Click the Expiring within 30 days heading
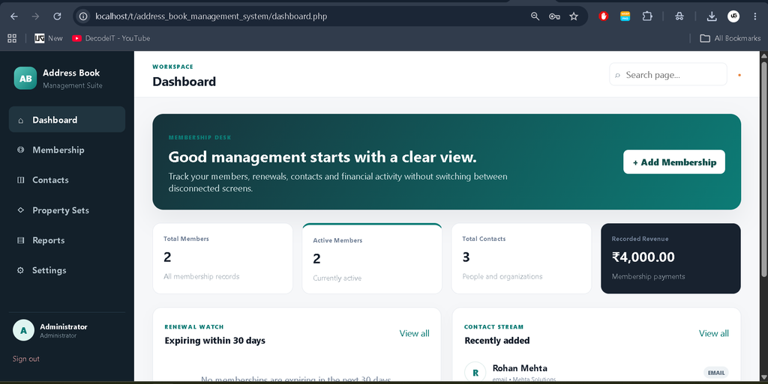This screenshot has height=384, width=768. pyautogui.click(x=215, y=341)
